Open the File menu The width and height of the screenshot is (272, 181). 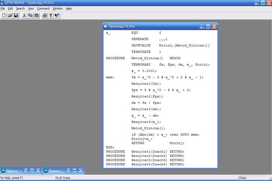(3, 8)
